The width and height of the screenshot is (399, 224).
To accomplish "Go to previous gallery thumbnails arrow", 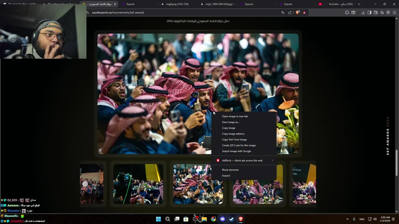I will tap(85, 184).
